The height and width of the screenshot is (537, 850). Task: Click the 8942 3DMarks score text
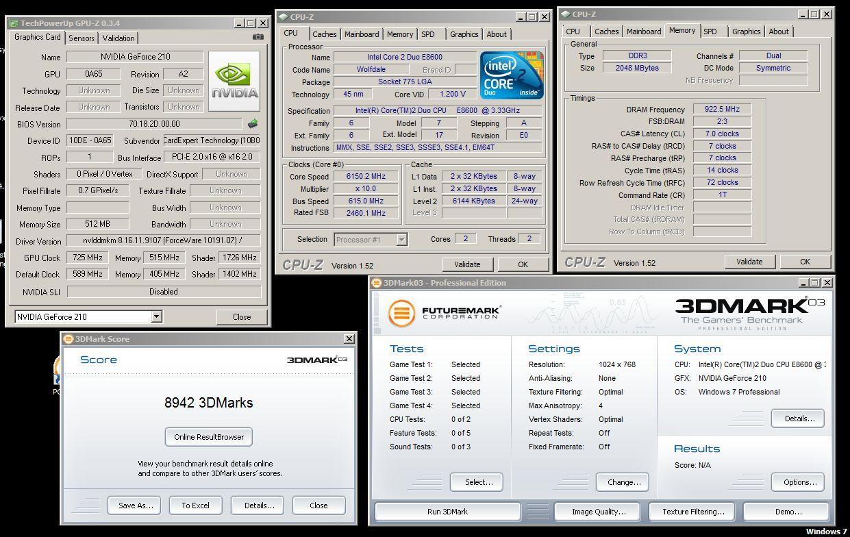point(208,403)
